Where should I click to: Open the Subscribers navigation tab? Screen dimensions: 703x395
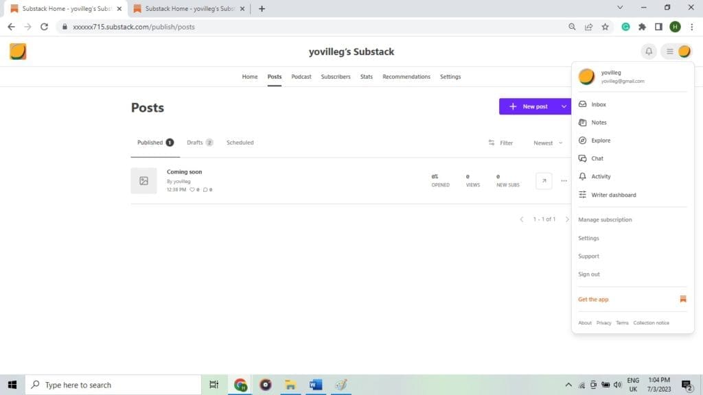(x=335, y=77)
